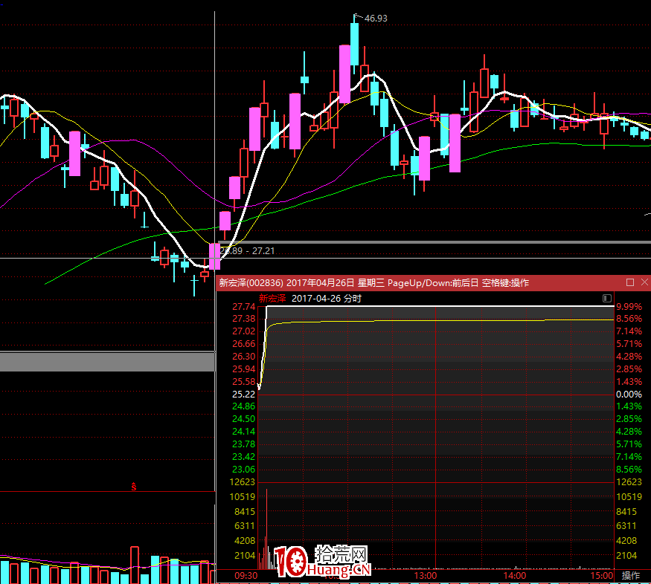Click the red S marker in the lower-left panel
The width and height of the screenshot is (651, 584).
tap(134, 487)
